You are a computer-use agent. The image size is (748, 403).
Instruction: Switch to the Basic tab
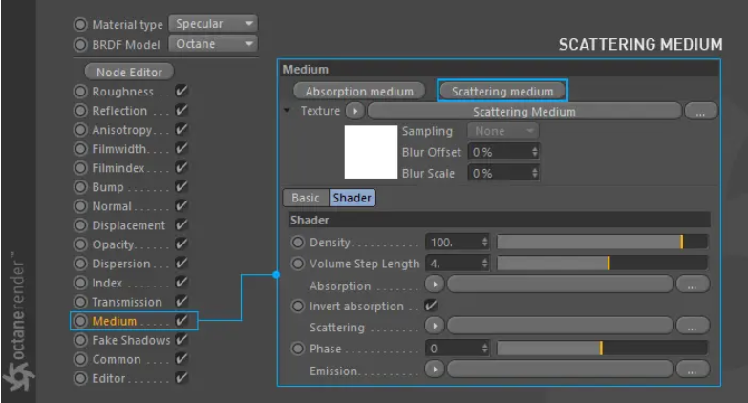click(x=306, y=198)
